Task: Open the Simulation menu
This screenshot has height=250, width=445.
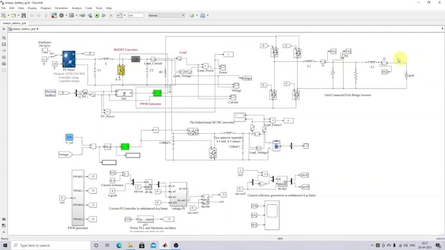Action: 62,8
